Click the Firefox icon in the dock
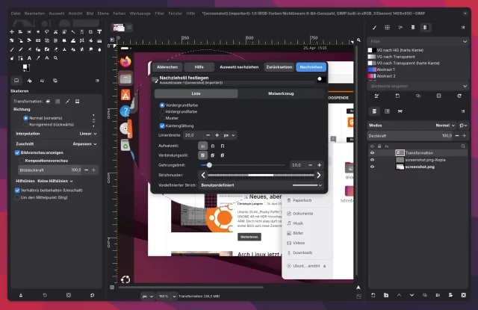Image resolution: width=478 pixels, height=310 pixels. [x=125, y=61]
